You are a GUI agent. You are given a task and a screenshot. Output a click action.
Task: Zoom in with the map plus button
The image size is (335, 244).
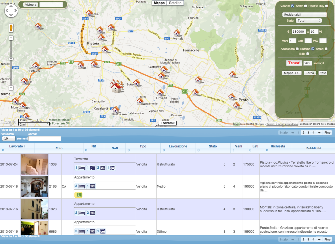[x=11, y=38]
